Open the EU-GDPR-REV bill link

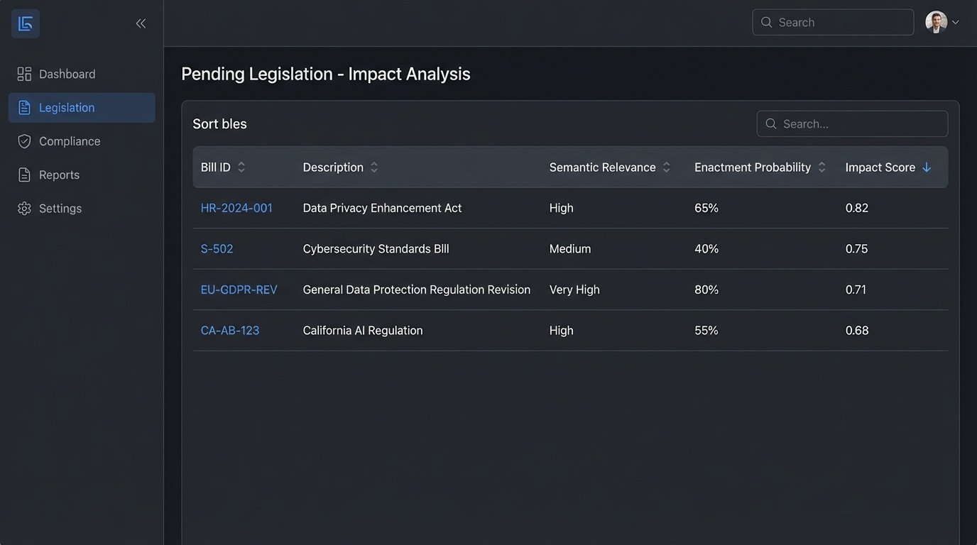pyautogui.click(x=239, y=290)
